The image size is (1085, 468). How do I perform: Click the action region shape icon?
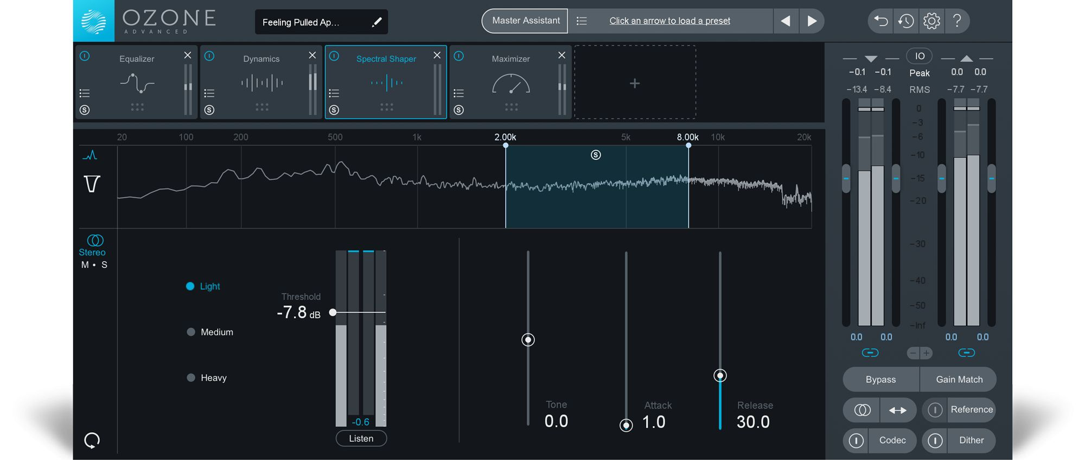click(92, 184)
